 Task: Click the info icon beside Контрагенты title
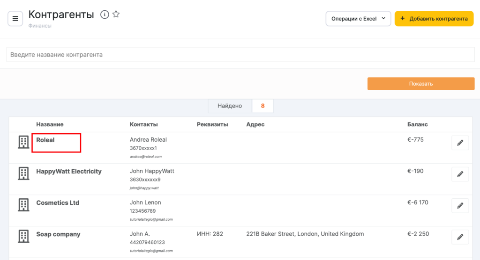pyautogui.click(x=105, y=14)
